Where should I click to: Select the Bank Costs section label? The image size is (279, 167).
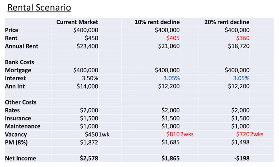(20, 62)
